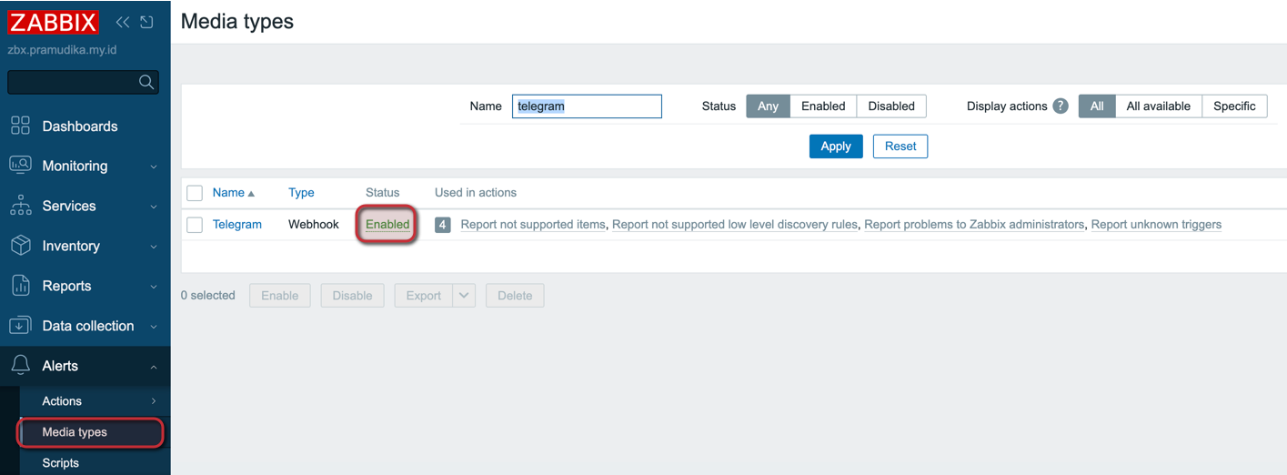Expand the Actions submenu arrow

tap(154, 401)
